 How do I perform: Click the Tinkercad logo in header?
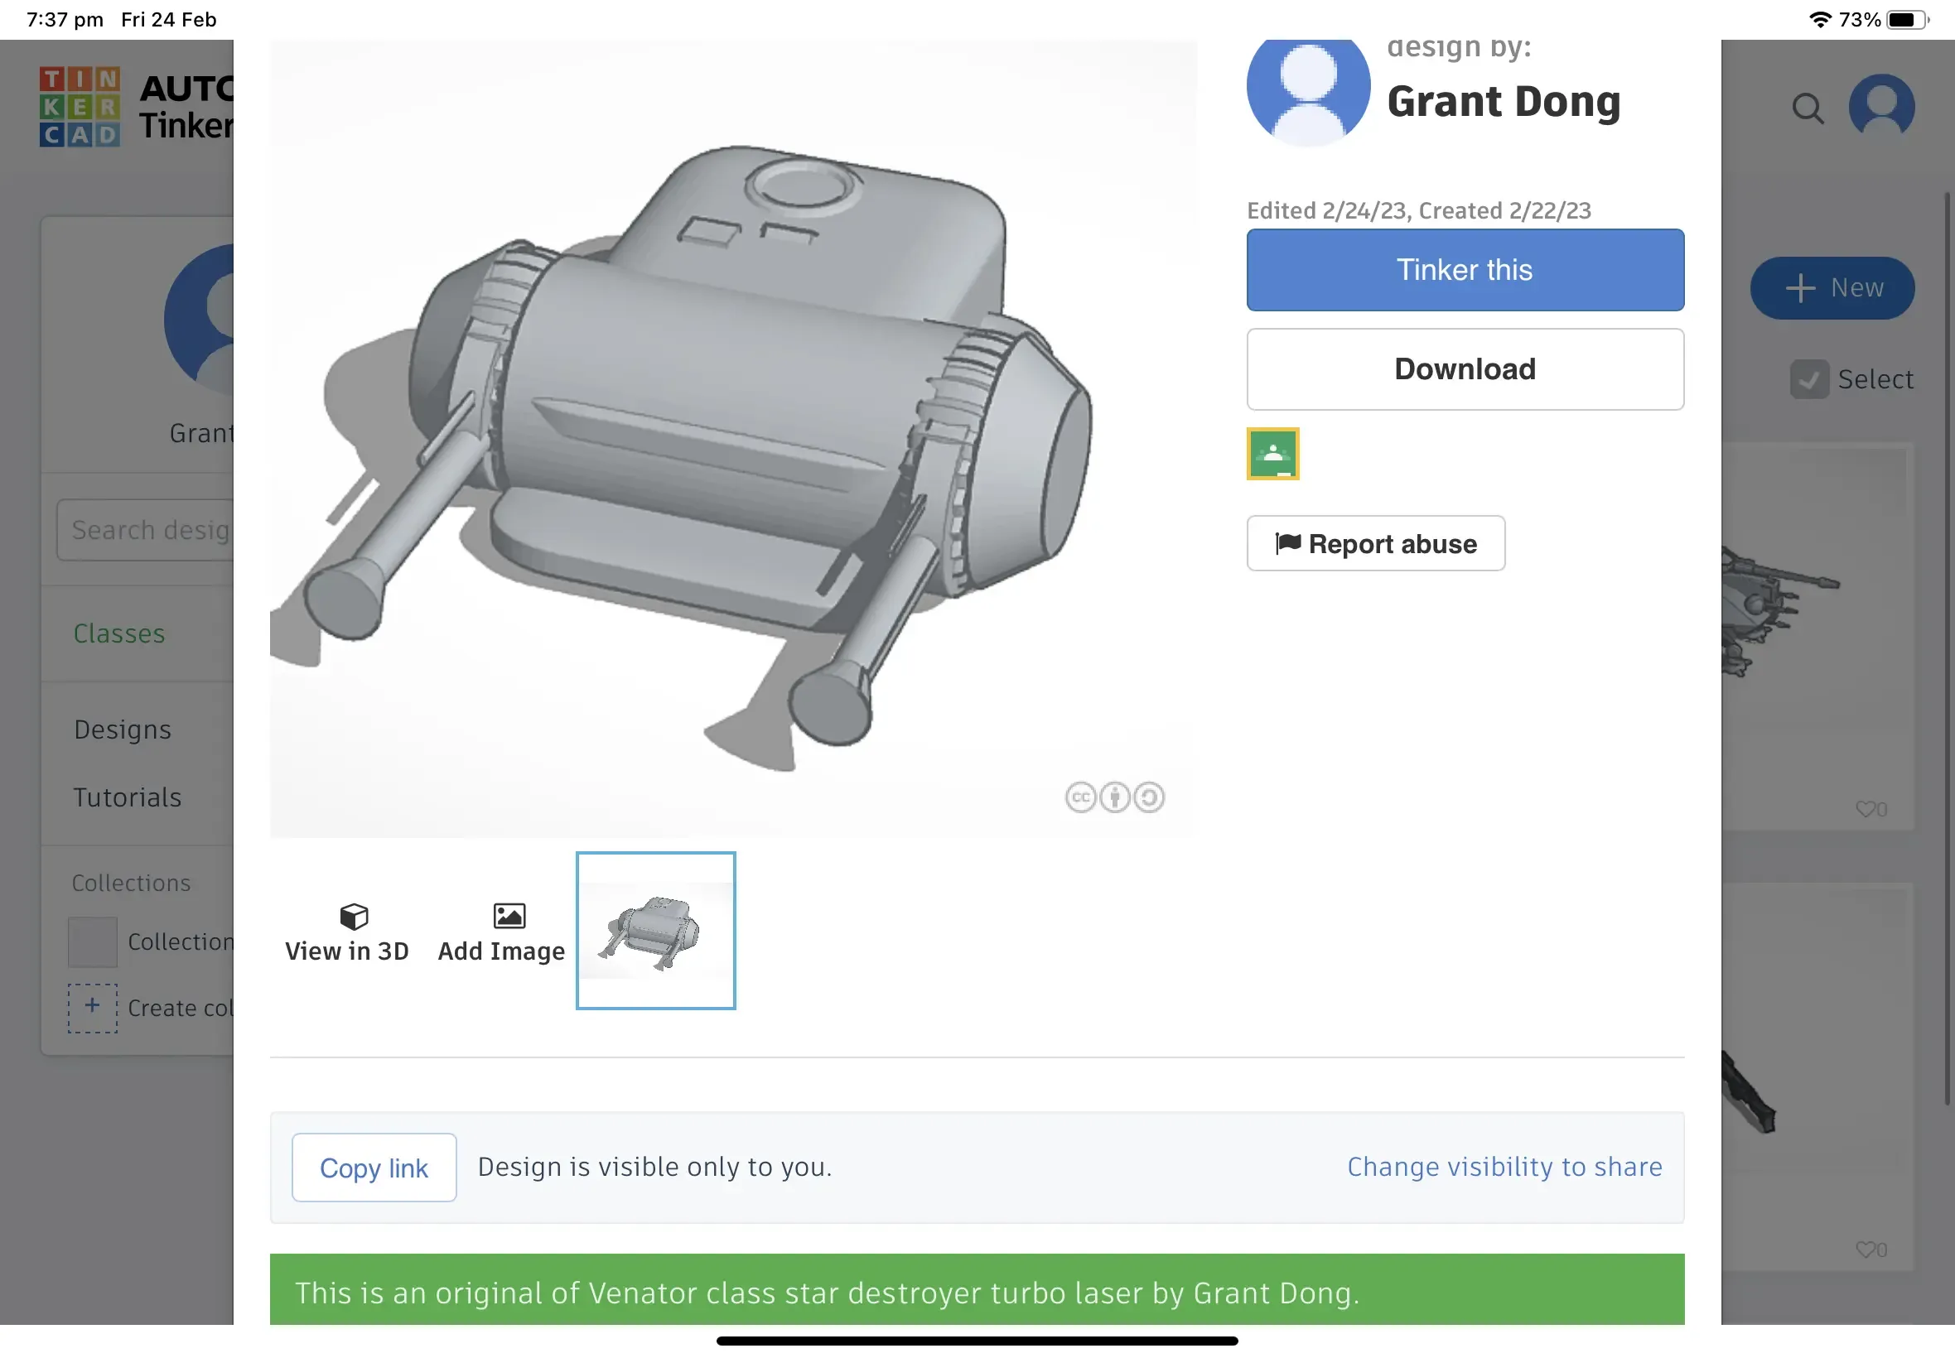coord(80,107)
